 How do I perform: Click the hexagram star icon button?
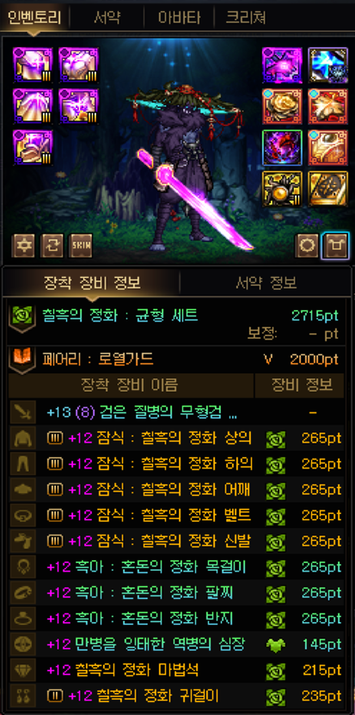coord(23,247)
